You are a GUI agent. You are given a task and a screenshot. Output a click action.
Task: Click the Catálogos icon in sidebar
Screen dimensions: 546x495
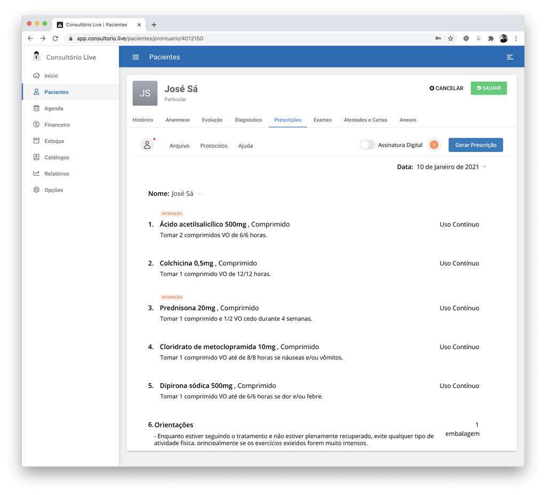[x=36, y=157]
